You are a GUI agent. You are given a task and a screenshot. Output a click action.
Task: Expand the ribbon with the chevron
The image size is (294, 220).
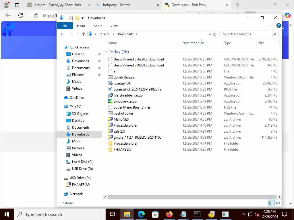272,25
